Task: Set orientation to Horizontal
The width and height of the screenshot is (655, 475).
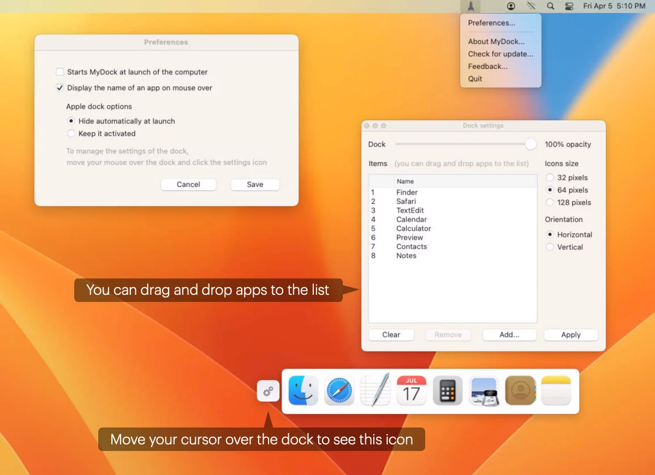Action: [x=550, y=234]
